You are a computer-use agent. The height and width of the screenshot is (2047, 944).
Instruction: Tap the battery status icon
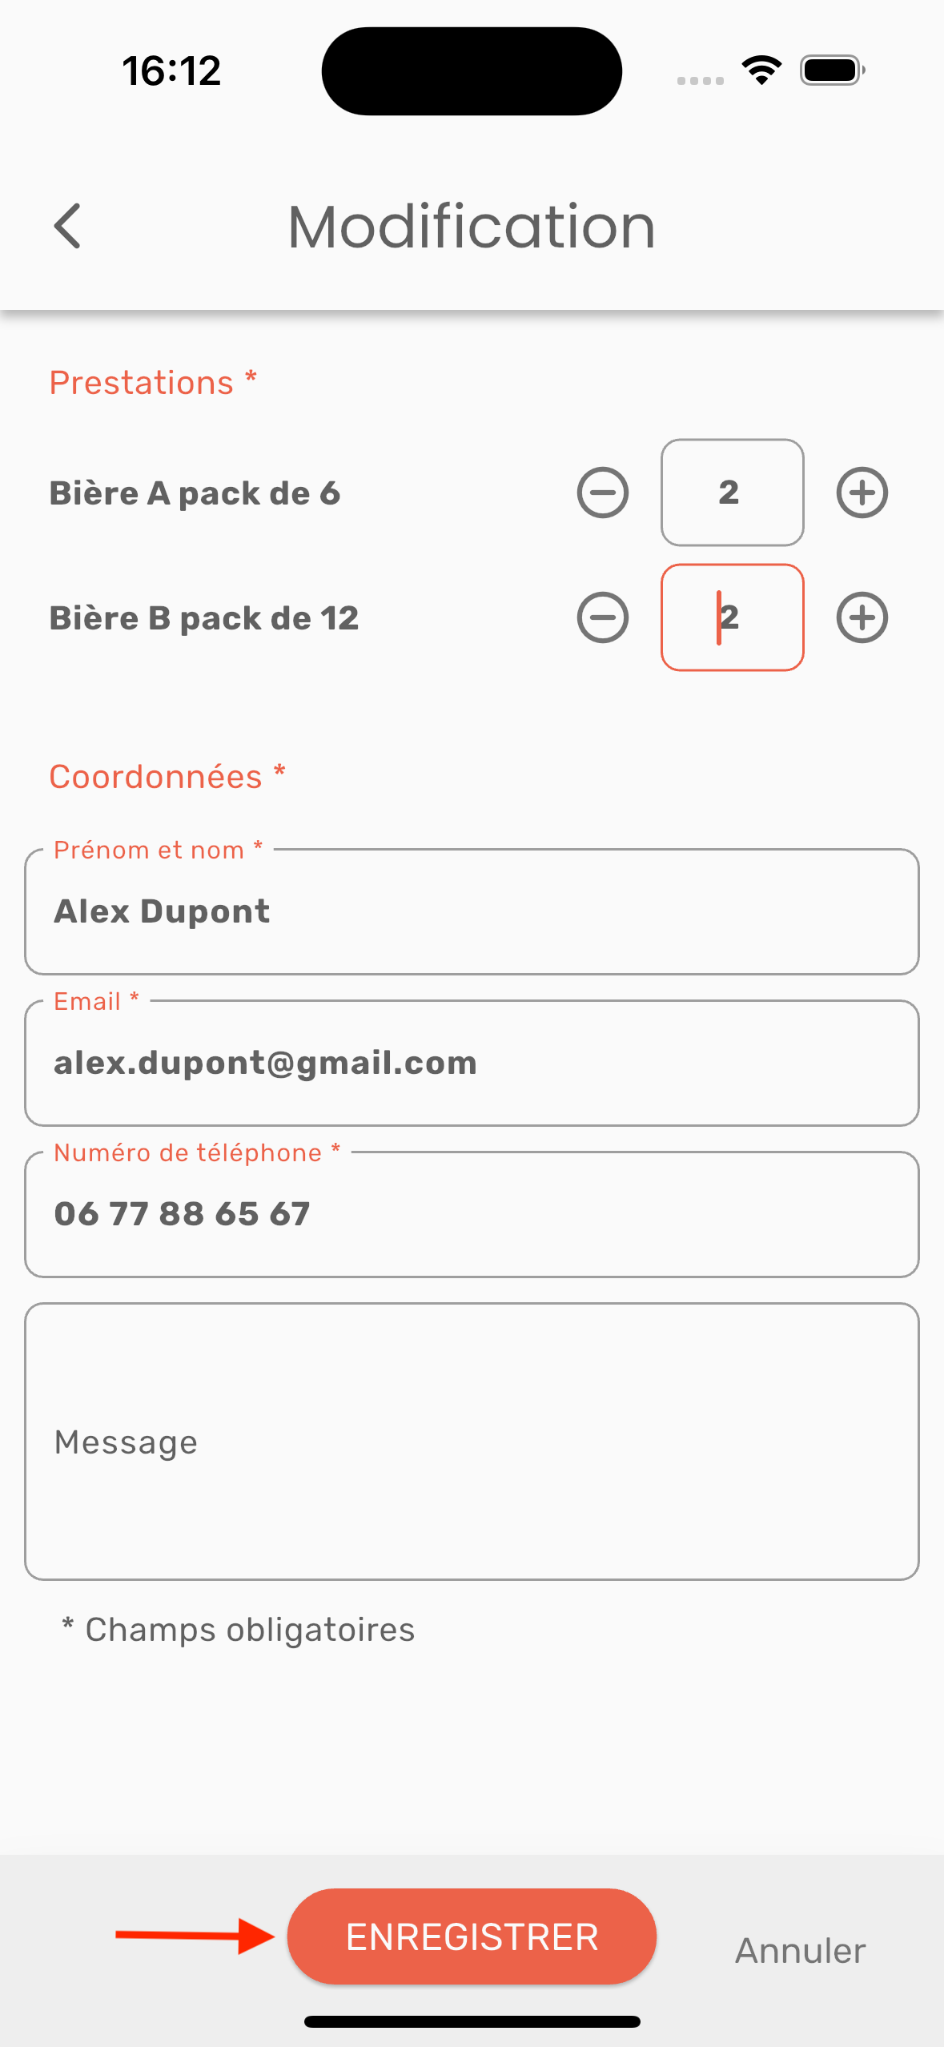pyautogui.click(x=832, y=70)
